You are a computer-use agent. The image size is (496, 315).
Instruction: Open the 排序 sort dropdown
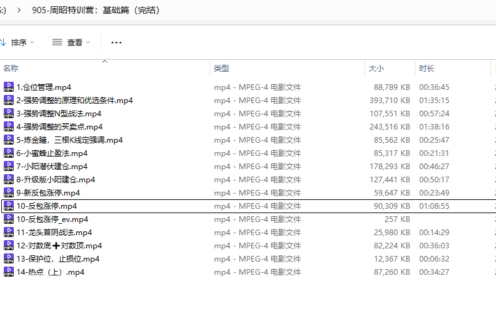tap(18, 42)
